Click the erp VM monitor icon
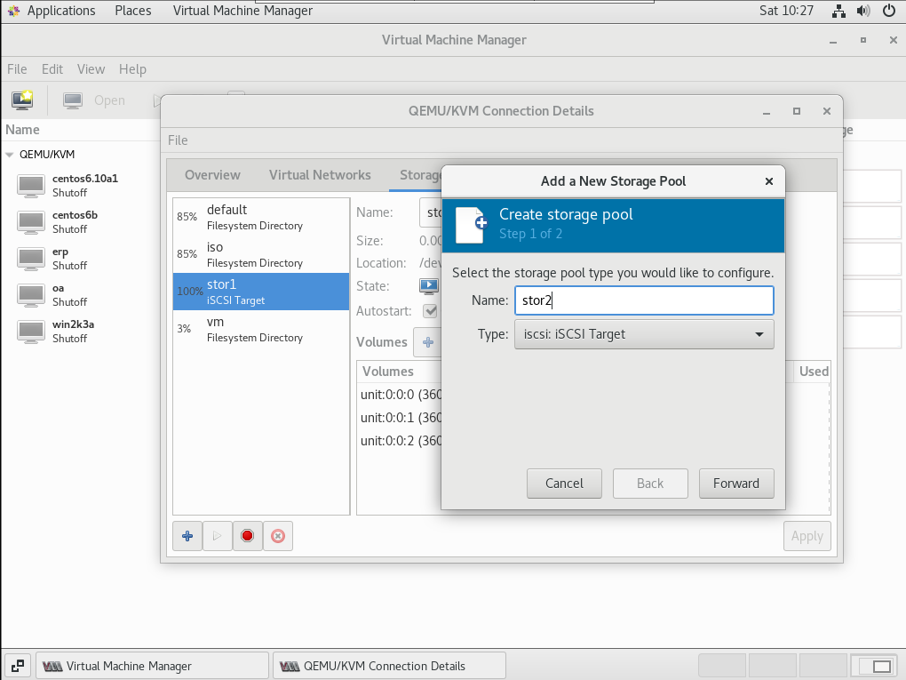Screen dimensions: 906x680 30,259
